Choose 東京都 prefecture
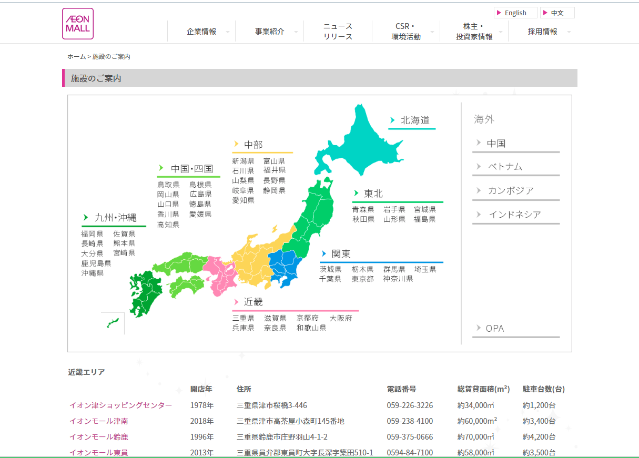Screen dimensions: 639x458 point(363,279)
